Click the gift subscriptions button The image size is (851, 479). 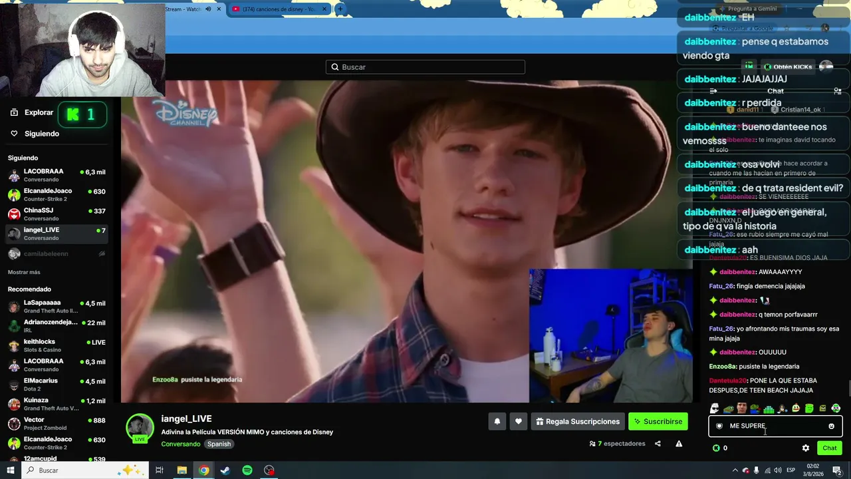pos(578,421)
